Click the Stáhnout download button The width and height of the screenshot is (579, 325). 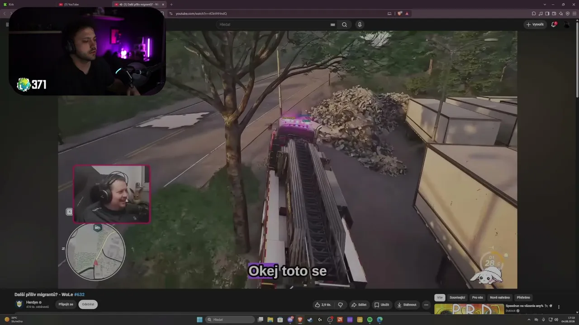[x=407, y=305]
